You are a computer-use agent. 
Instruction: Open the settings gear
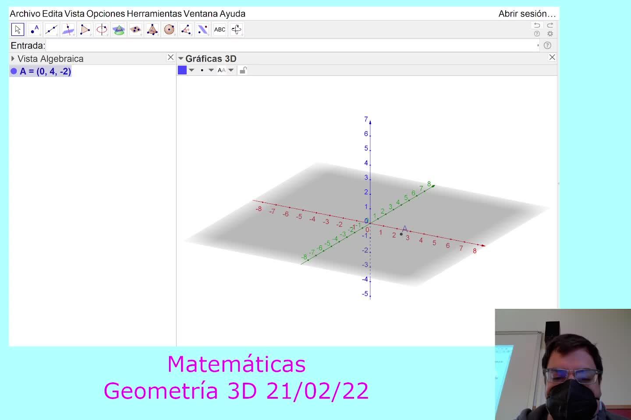point(550,34)
